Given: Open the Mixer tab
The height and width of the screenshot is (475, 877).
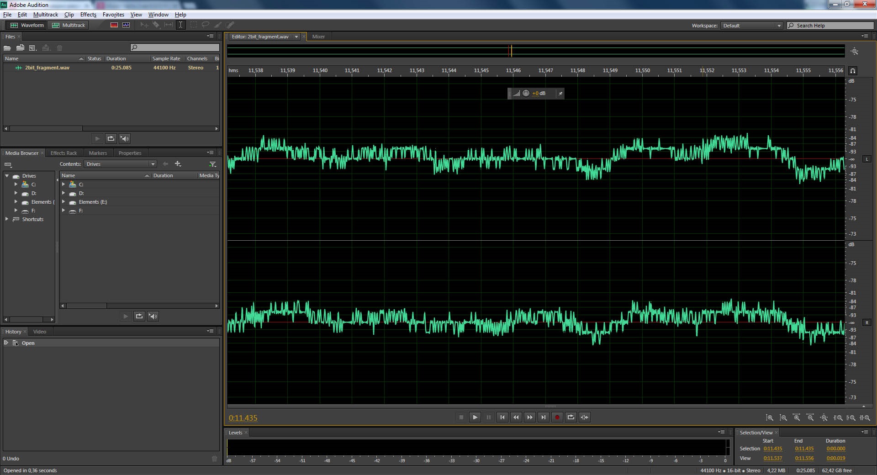Looking at the screenshot, I should 318,37.
